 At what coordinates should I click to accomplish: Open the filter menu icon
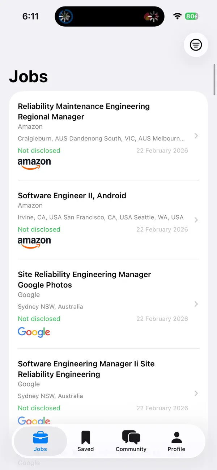click(x=196, y=45)
